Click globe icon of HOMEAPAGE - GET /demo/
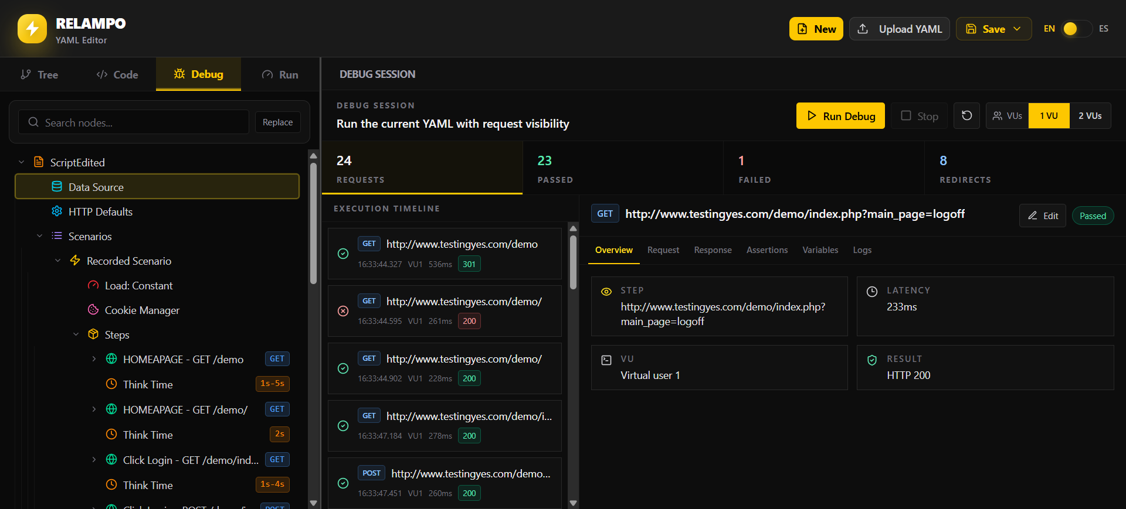Viewport: 1126px width, 509px height. [x=111, y=409]
